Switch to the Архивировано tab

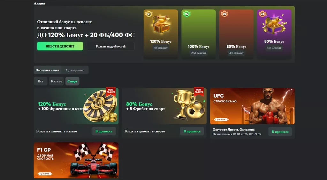tap(75, 70)
